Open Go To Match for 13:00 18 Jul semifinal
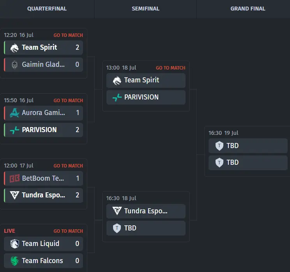This screenshot has width=290, height=272. pyautogui.click(x=170, y=68)
